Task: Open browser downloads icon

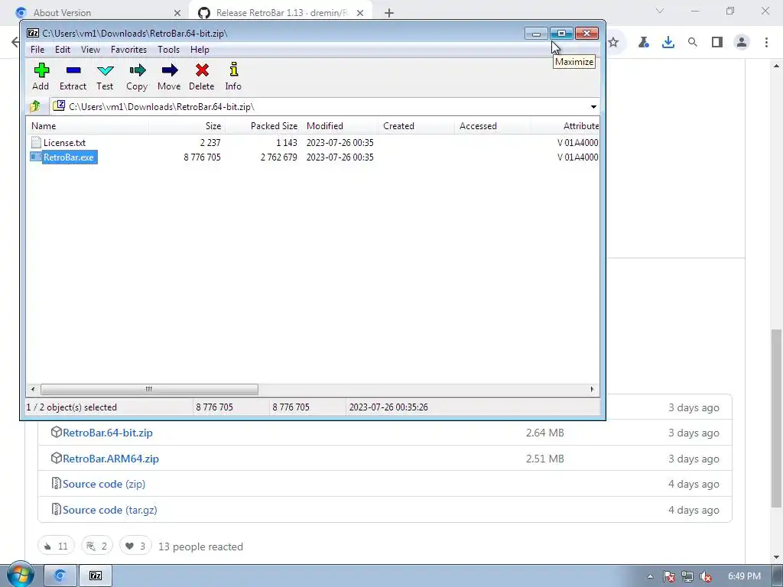Action: tap(668, 43)
